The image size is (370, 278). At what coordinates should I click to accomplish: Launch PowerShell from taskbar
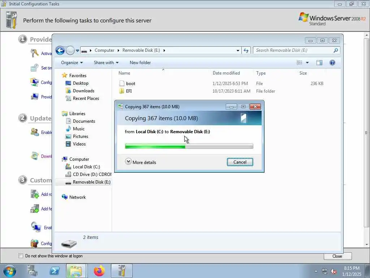[x=54, y=271]
